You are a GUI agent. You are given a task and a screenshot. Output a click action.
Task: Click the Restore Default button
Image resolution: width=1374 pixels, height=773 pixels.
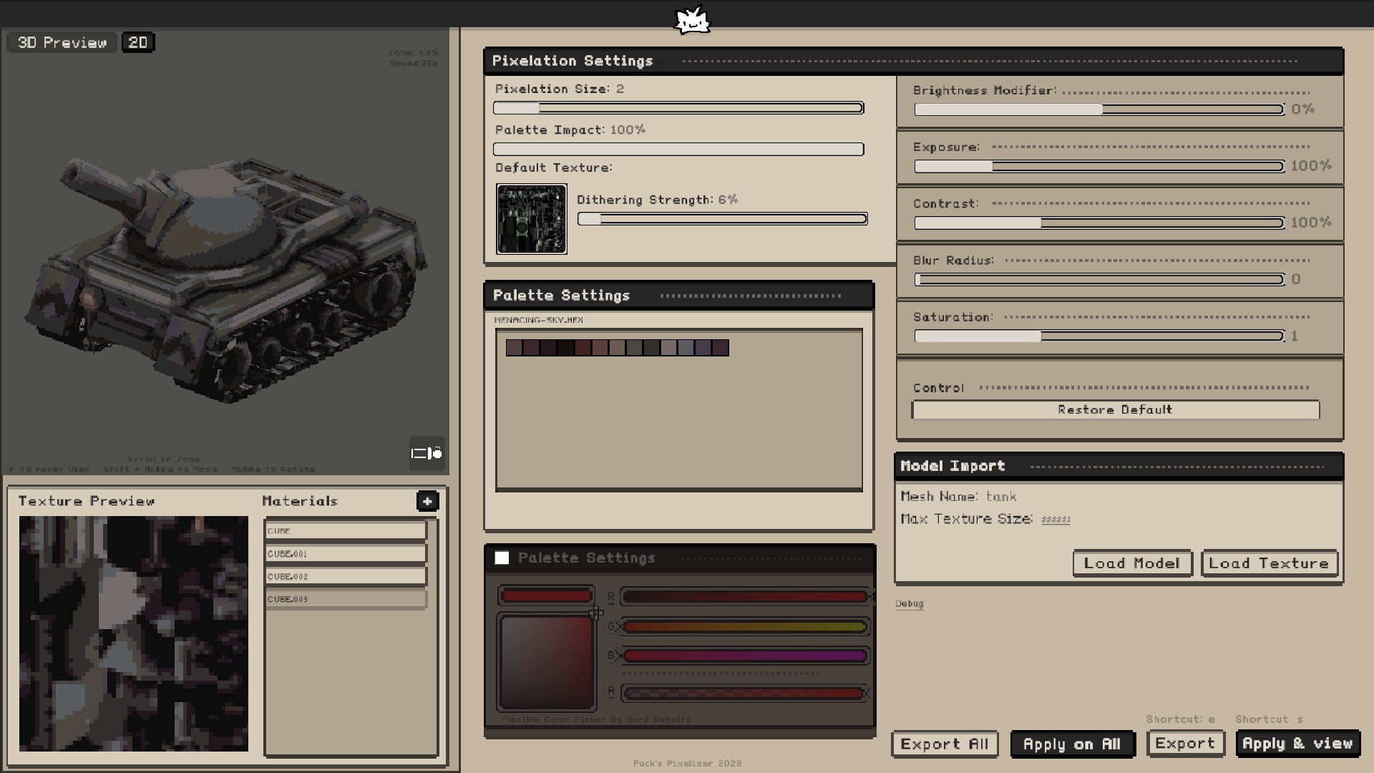1115,409
